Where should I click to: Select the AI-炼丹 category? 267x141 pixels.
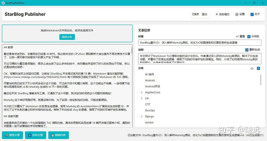(x=150, y=74)
